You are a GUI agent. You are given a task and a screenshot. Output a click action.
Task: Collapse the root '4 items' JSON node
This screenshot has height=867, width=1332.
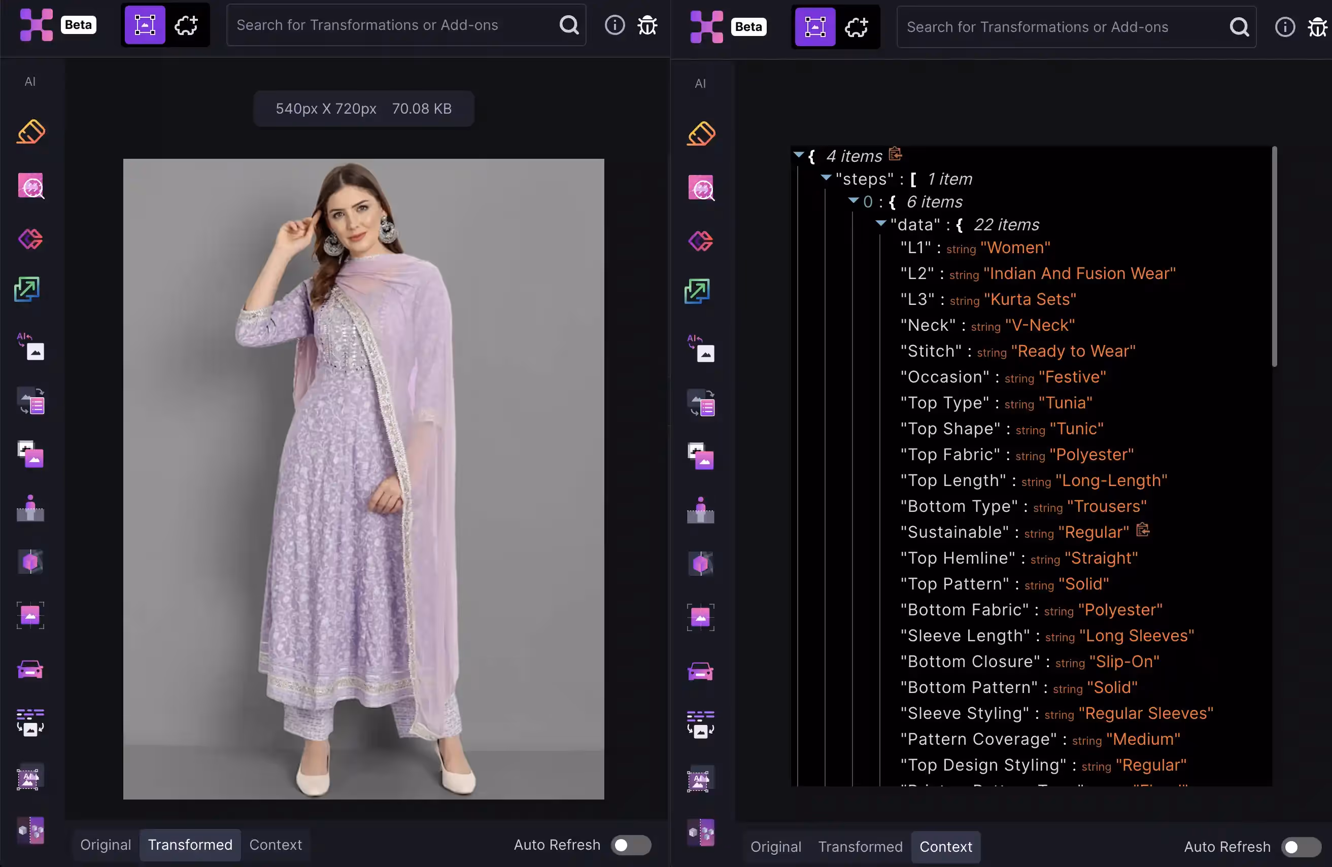[x=799, y=155]
